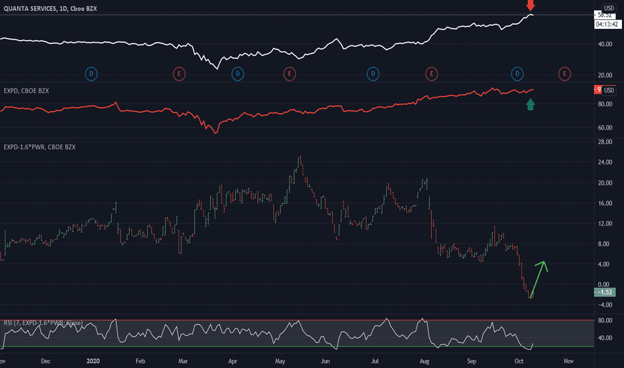Click the 4.00 price scale label
Image resolution: width=624 pixels, height=368 pixels.
click(x=604, y=264)
